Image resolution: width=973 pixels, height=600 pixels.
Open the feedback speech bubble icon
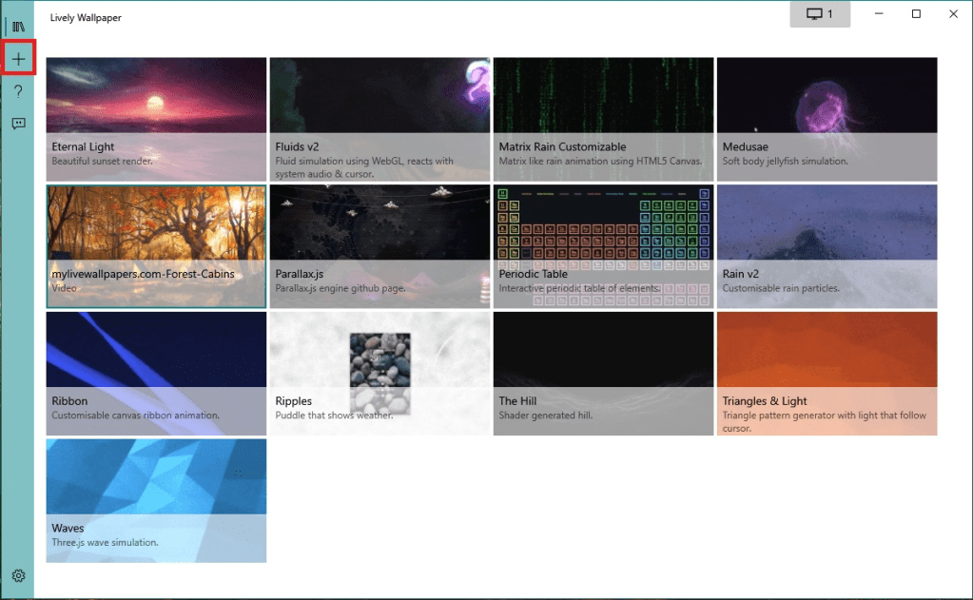(18, 123)
